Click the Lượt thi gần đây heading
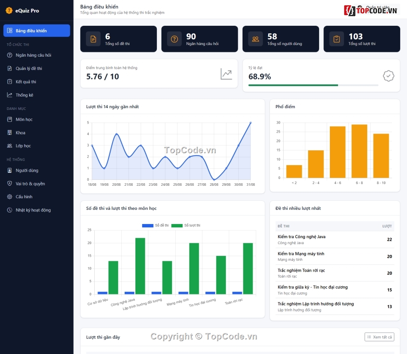This screenshot has height=354, width=407. pyautogui.click(x=103, y=337)
